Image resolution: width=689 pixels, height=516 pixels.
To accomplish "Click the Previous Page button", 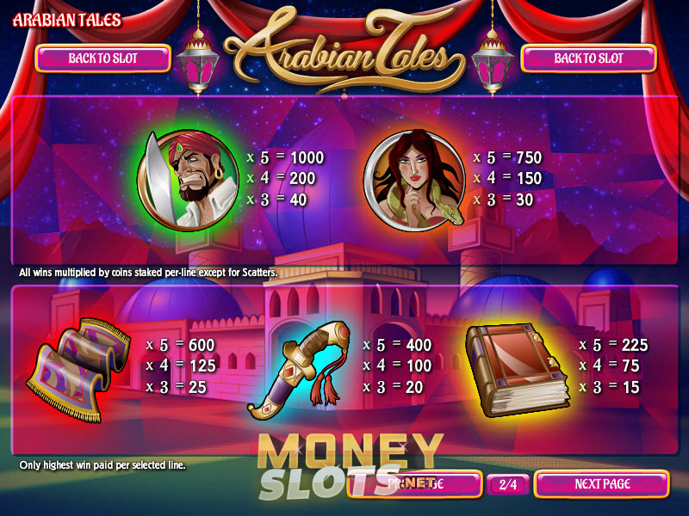I will click(415, 484).
